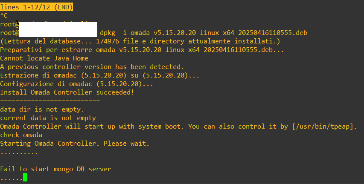This screenshot has width=364, height=184.
Task: Click "Install Omada Controller succeeded!" line
Action: click(x=67, y=92)
